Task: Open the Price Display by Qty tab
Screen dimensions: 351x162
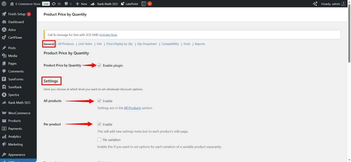Action: (119, 44)
